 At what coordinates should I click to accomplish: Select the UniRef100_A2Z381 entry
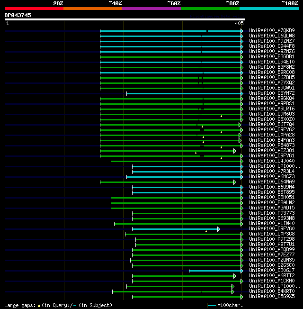pyautogui.click(x=272, y=151)
